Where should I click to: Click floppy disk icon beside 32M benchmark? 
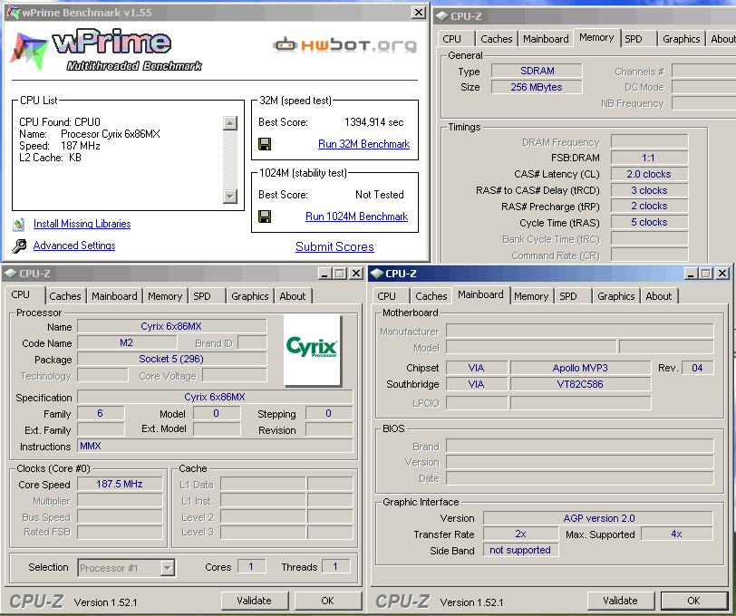coord(265,144)
